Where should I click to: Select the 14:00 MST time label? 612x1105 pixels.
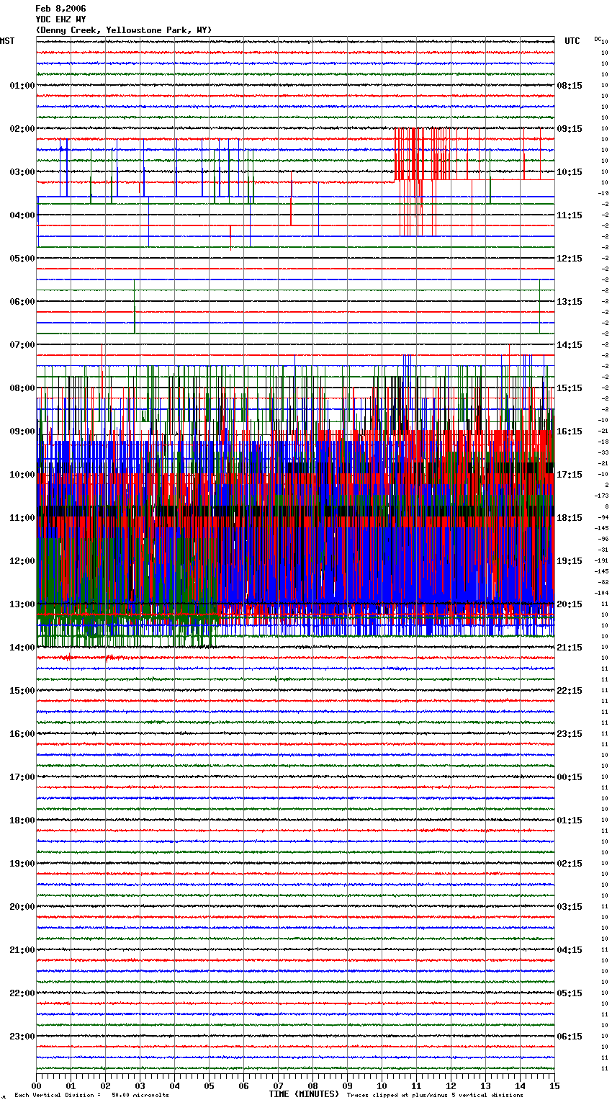[22, 648]
